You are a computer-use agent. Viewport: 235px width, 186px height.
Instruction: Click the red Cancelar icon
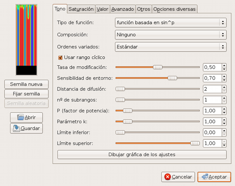(168, 177)
